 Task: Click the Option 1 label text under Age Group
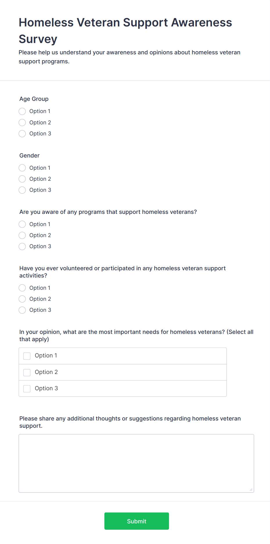pos(40,111)
